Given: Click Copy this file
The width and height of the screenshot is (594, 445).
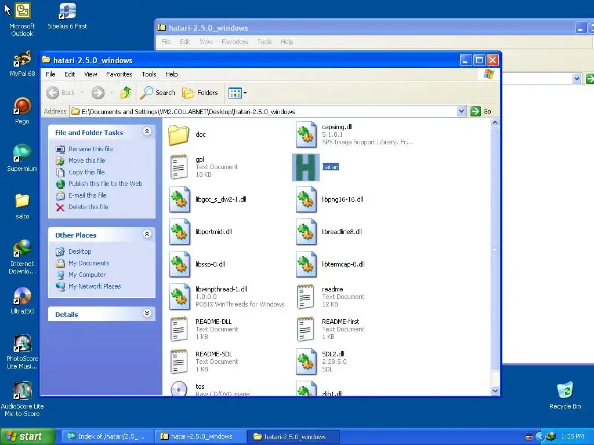Looking at the screenshot, I should click(x=86, y=172).
